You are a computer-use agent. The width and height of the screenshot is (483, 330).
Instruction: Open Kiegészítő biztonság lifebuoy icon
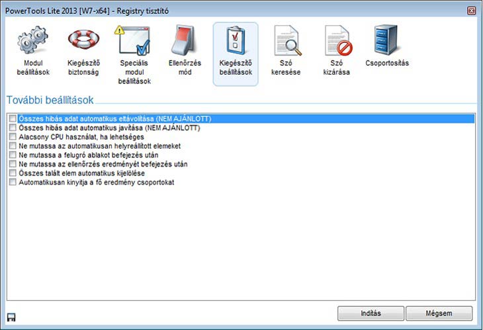pyautogui.click(x=83, y=40)
